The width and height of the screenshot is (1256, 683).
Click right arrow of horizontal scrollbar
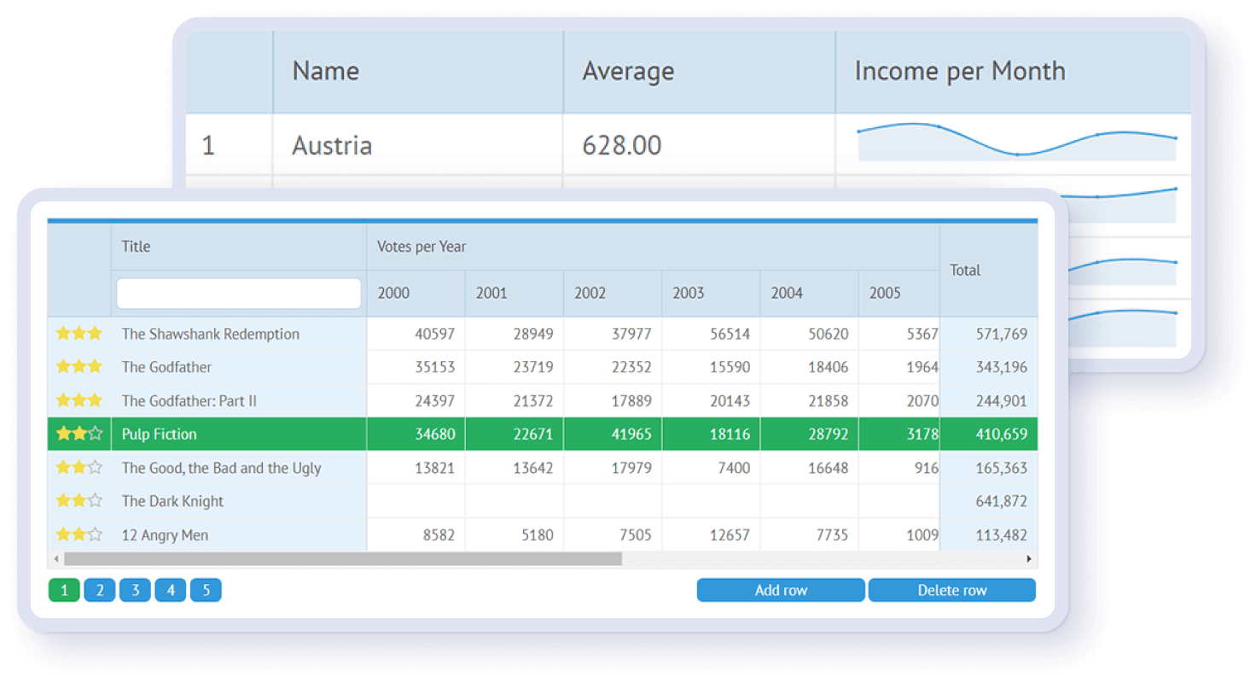(1029, 559)
